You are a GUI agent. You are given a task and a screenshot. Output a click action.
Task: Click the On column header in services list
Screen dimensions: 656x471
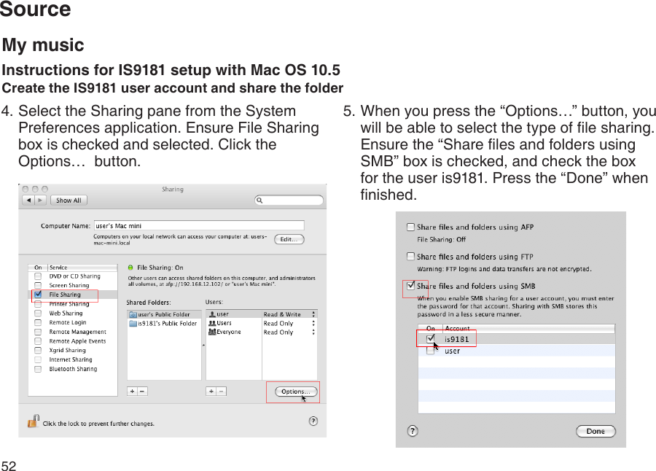click(x=38, y=268)
